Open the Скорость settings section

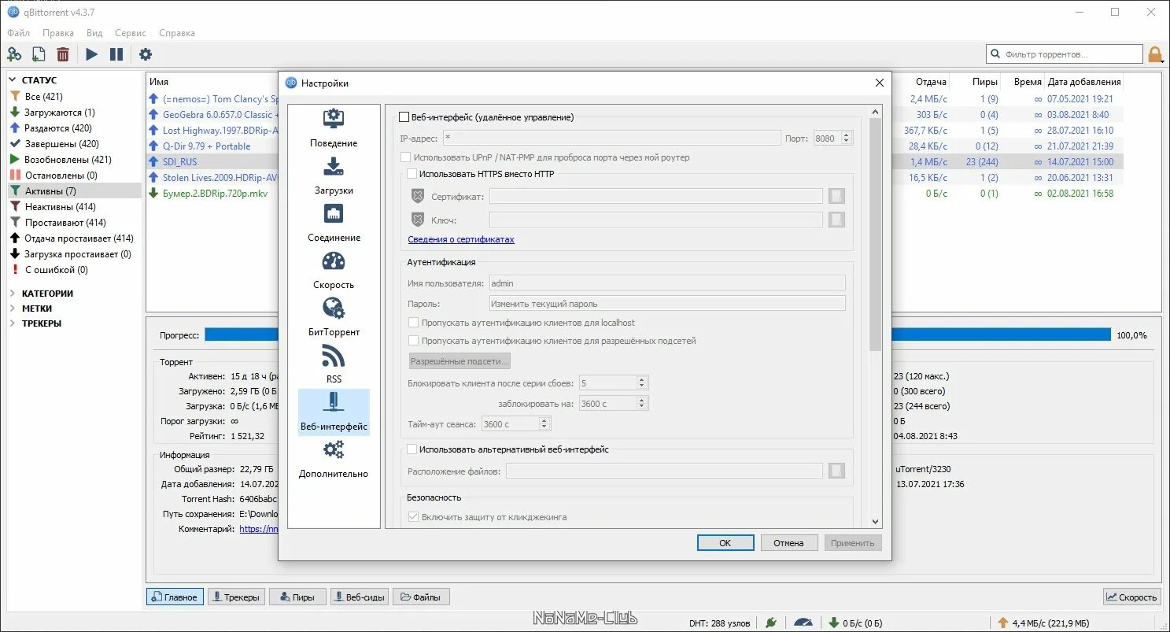point(334,270)
